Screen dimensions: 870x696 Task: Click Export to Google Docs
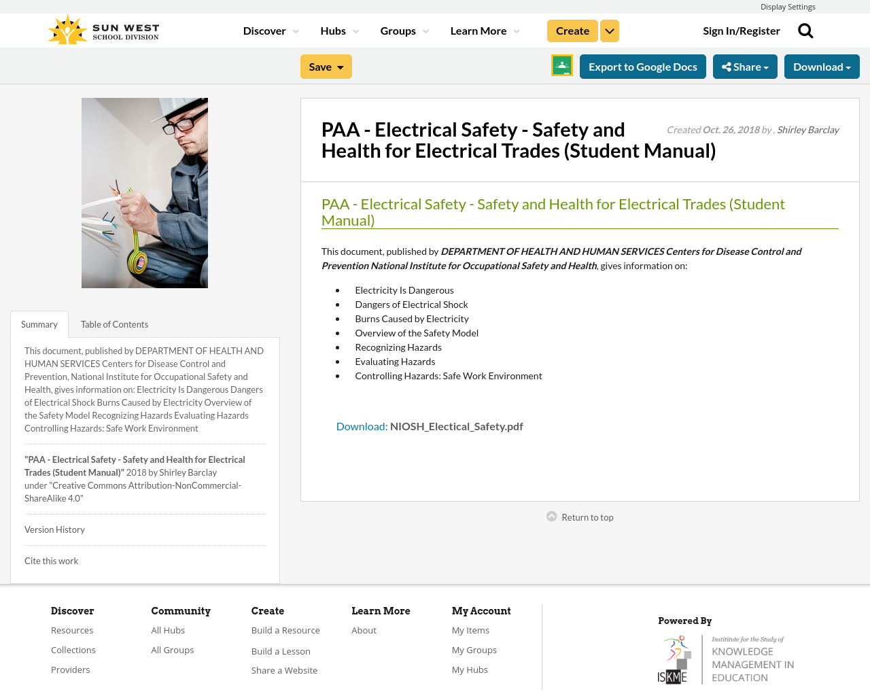click(642, 65)
